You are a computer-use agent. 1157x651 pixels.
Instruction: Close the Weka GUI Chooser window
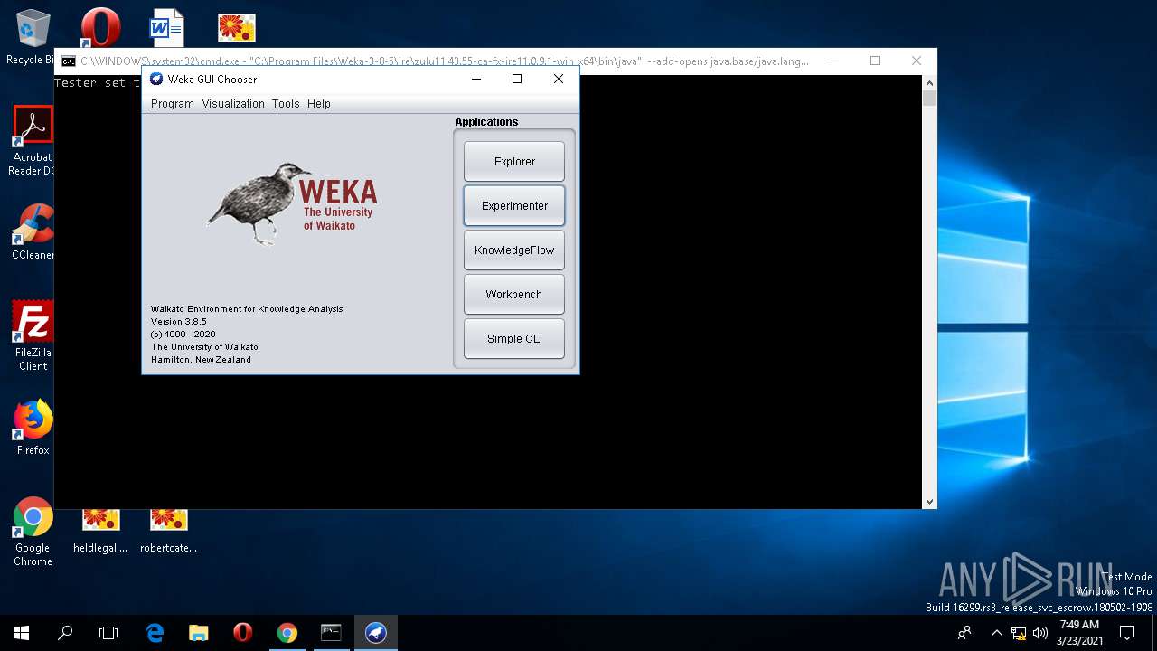tap(559, 79)
